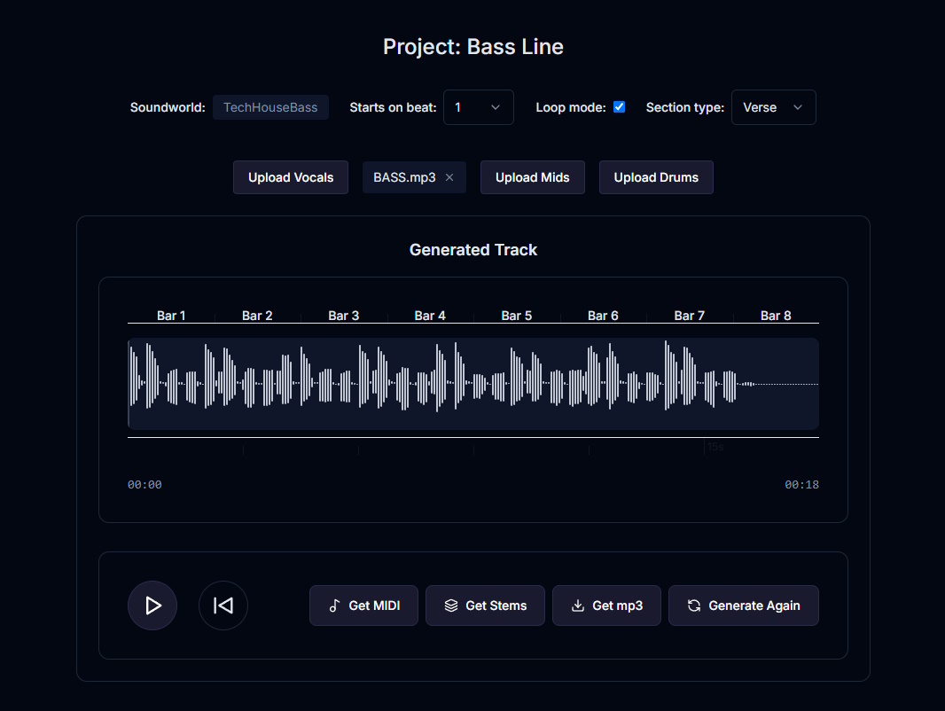
Task: Export the track with Get mp3
Action: pos(606,606)
